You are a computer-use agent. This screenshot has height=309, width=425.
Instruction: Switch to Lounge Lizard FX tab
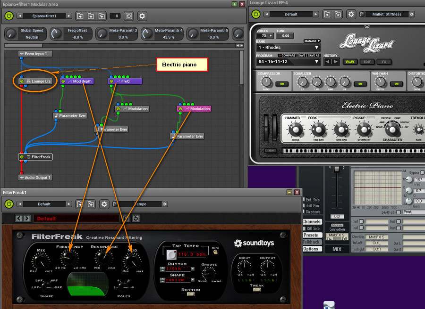(x=384, y=62)
